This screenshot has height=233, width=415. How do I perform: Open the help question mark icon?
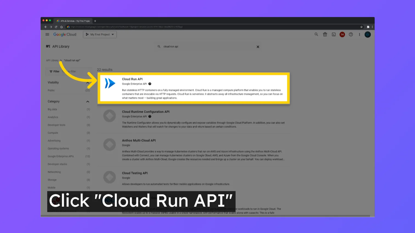pyautogui.click(x=351, y=35)
